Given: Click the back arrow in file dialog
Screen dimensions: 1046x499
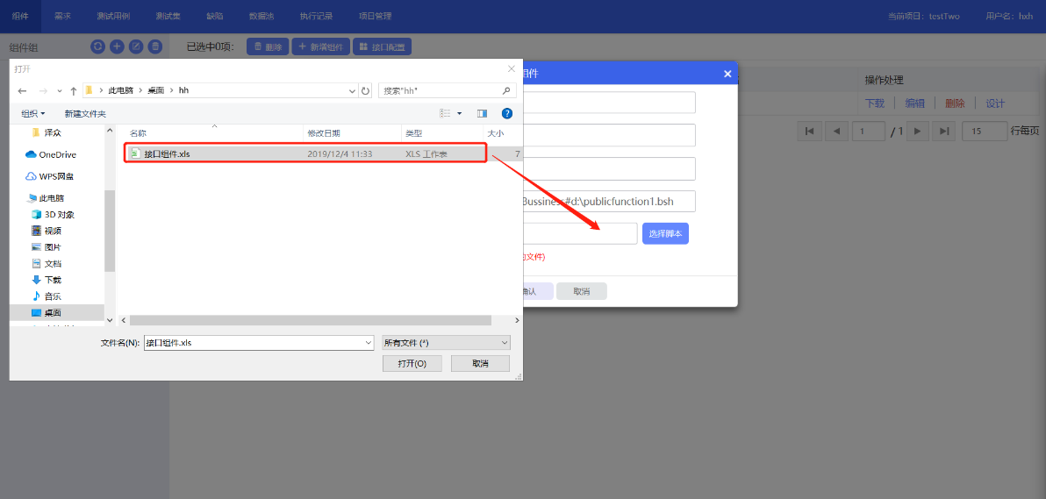Looking at the screenshot, I should click(x=23, y=90).
